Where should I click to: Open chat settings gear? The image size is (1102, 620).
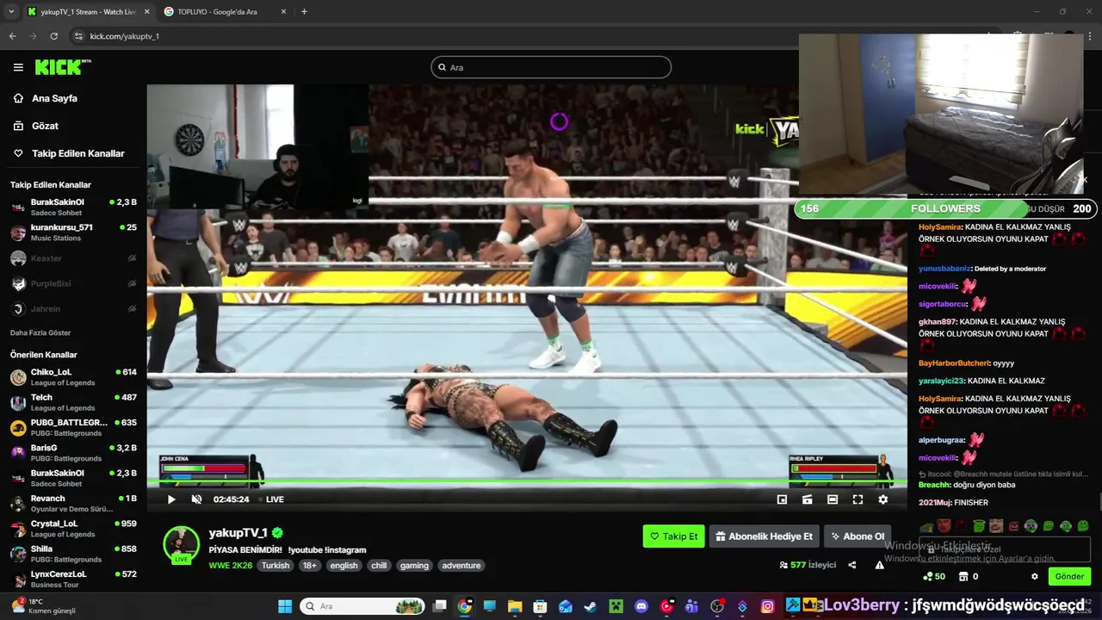(x=1035, y=576)
